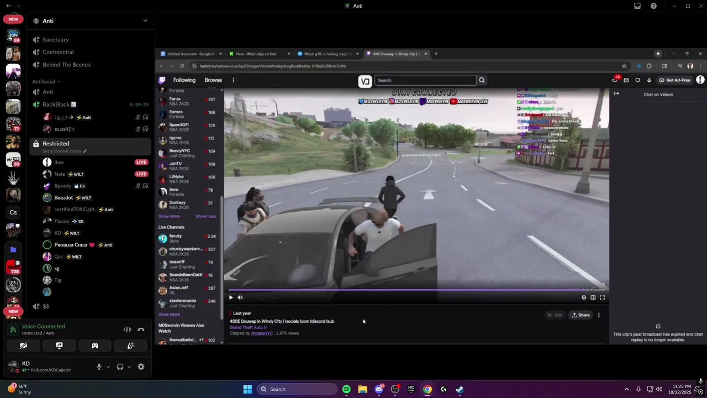Image resolution: width=707 pixels, height=398 pixels.
Task: Submit search with the magnifier button
Action: coord(482,80)
